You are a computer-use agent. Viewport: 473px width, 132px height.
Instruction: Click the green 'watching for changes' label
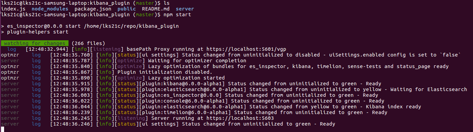coord(34,43)
